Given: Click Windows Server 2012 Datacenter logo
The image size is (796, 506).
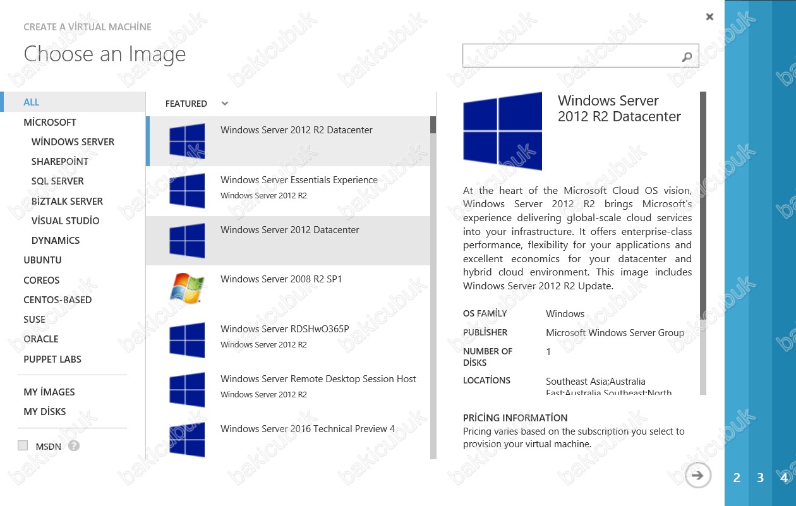Looking at the screenshot, I should pyautogui.click(x=187, y=240).
